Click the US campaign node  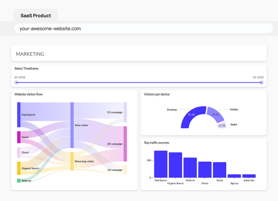tap(125, 170)
